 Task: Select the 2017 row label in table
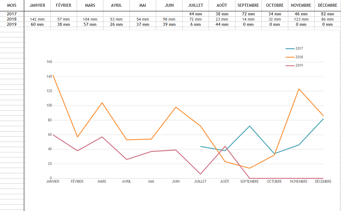(x=12, y=14)
